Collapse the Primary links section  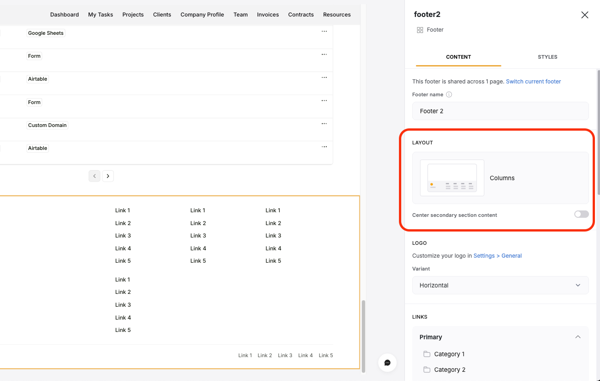(578, 337)
